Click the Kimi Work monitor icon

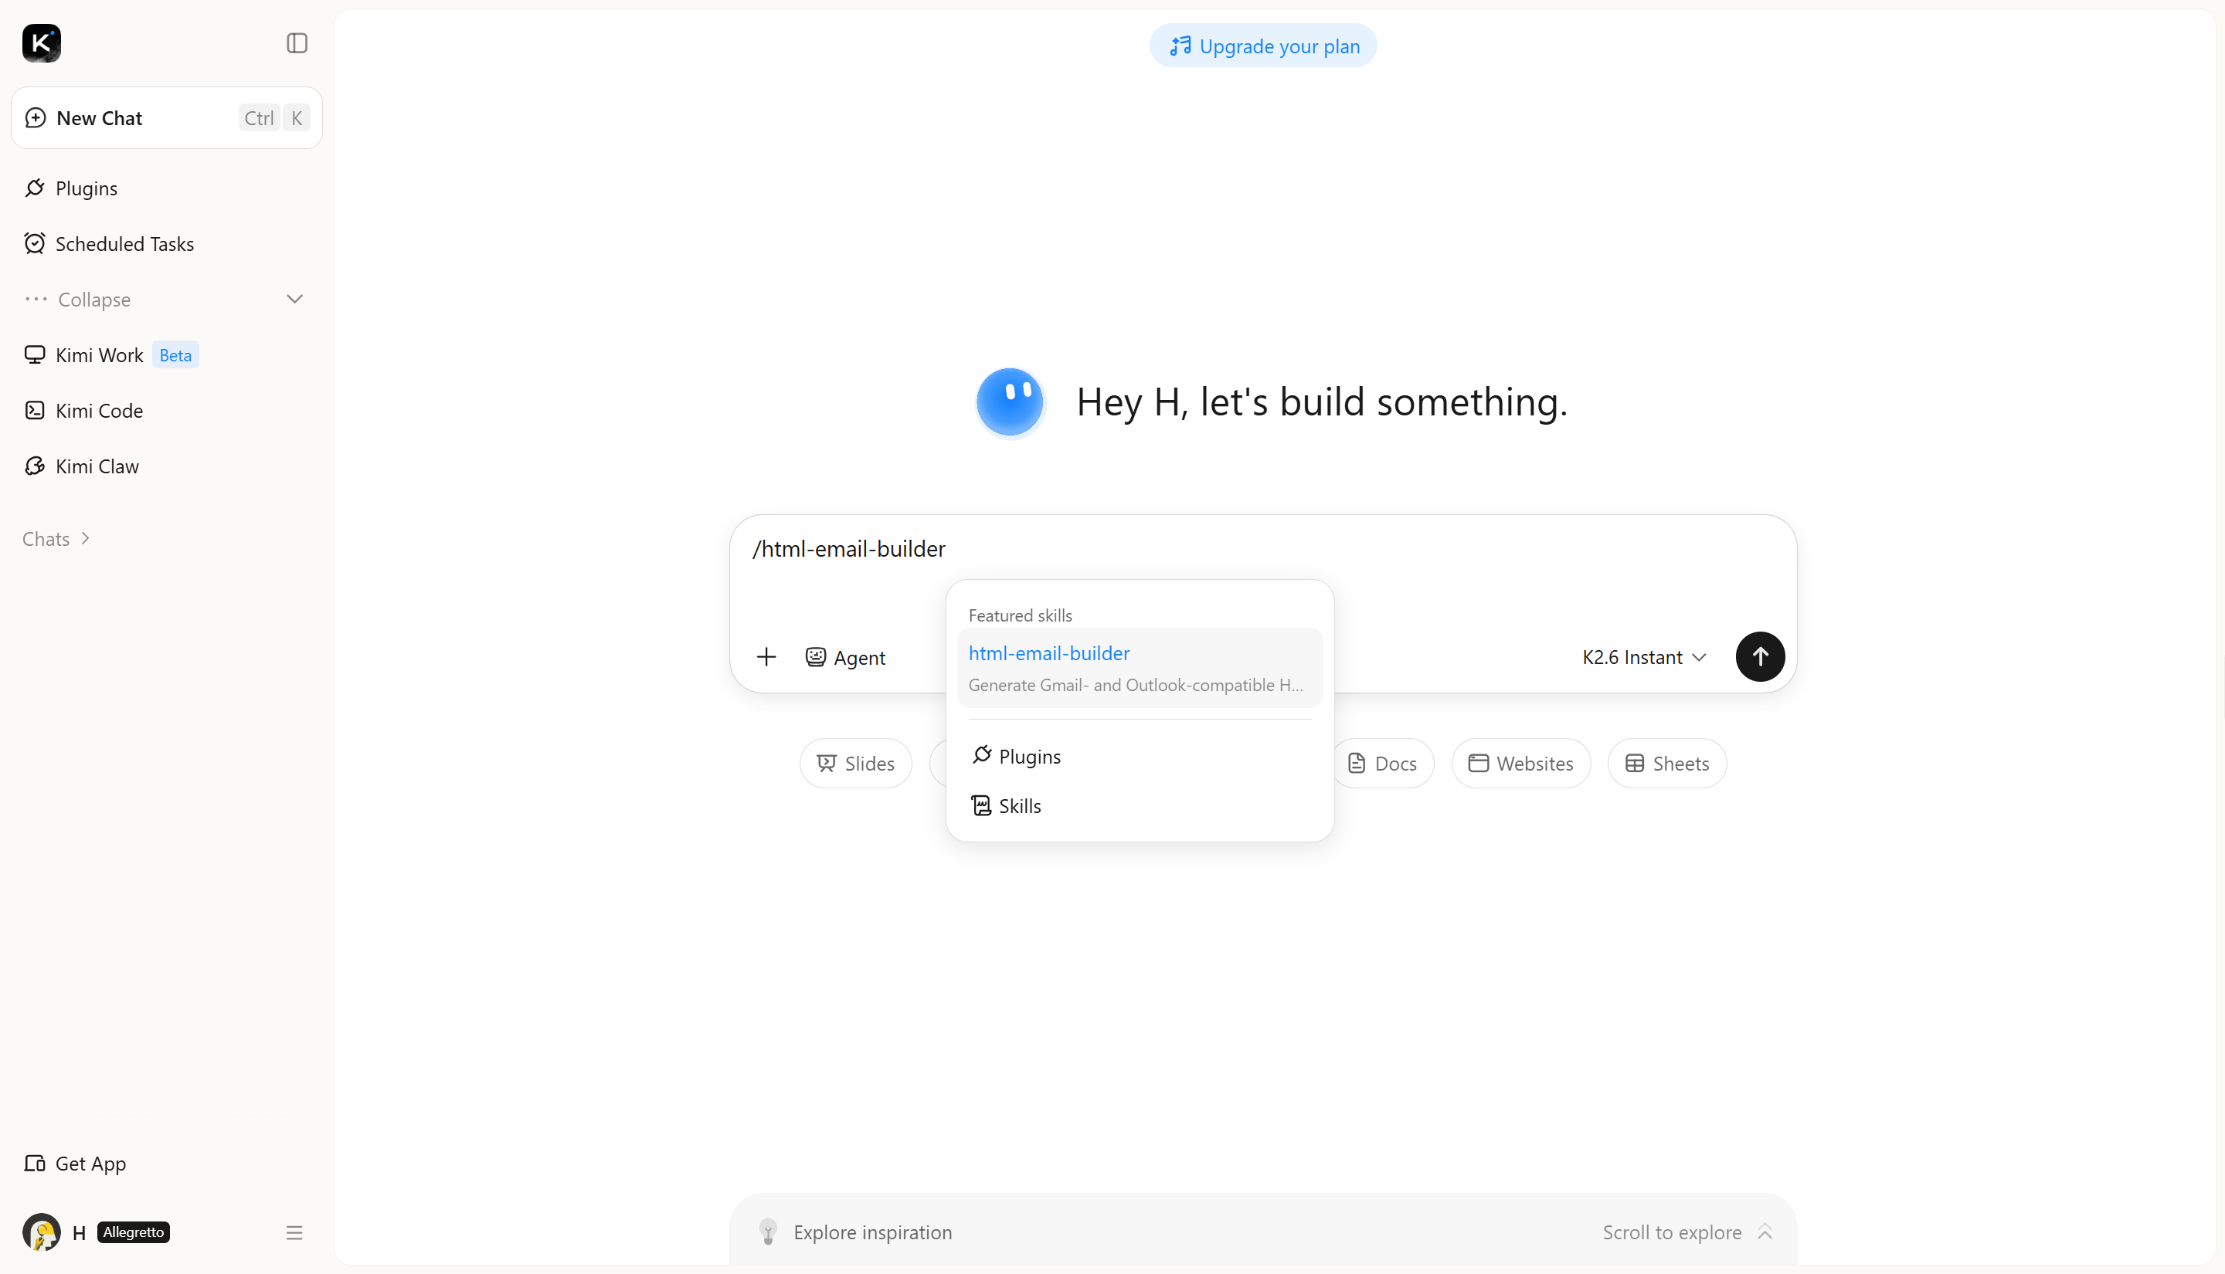pyautogui.click(x=35, y=354)
